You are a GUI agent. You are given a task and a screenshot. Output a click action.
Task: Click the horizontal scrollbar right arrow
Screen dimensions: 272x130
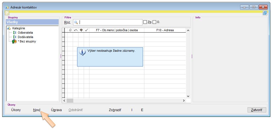tap(184, 101)
